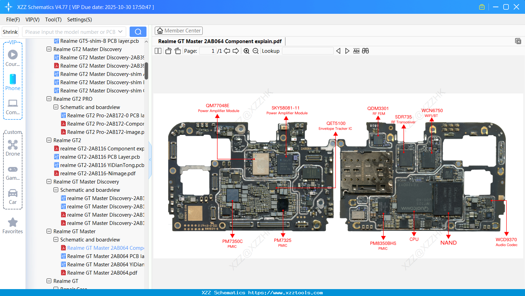Click the XZZ Schematics app logo
The image size is (525, 296).
[8, 7]
